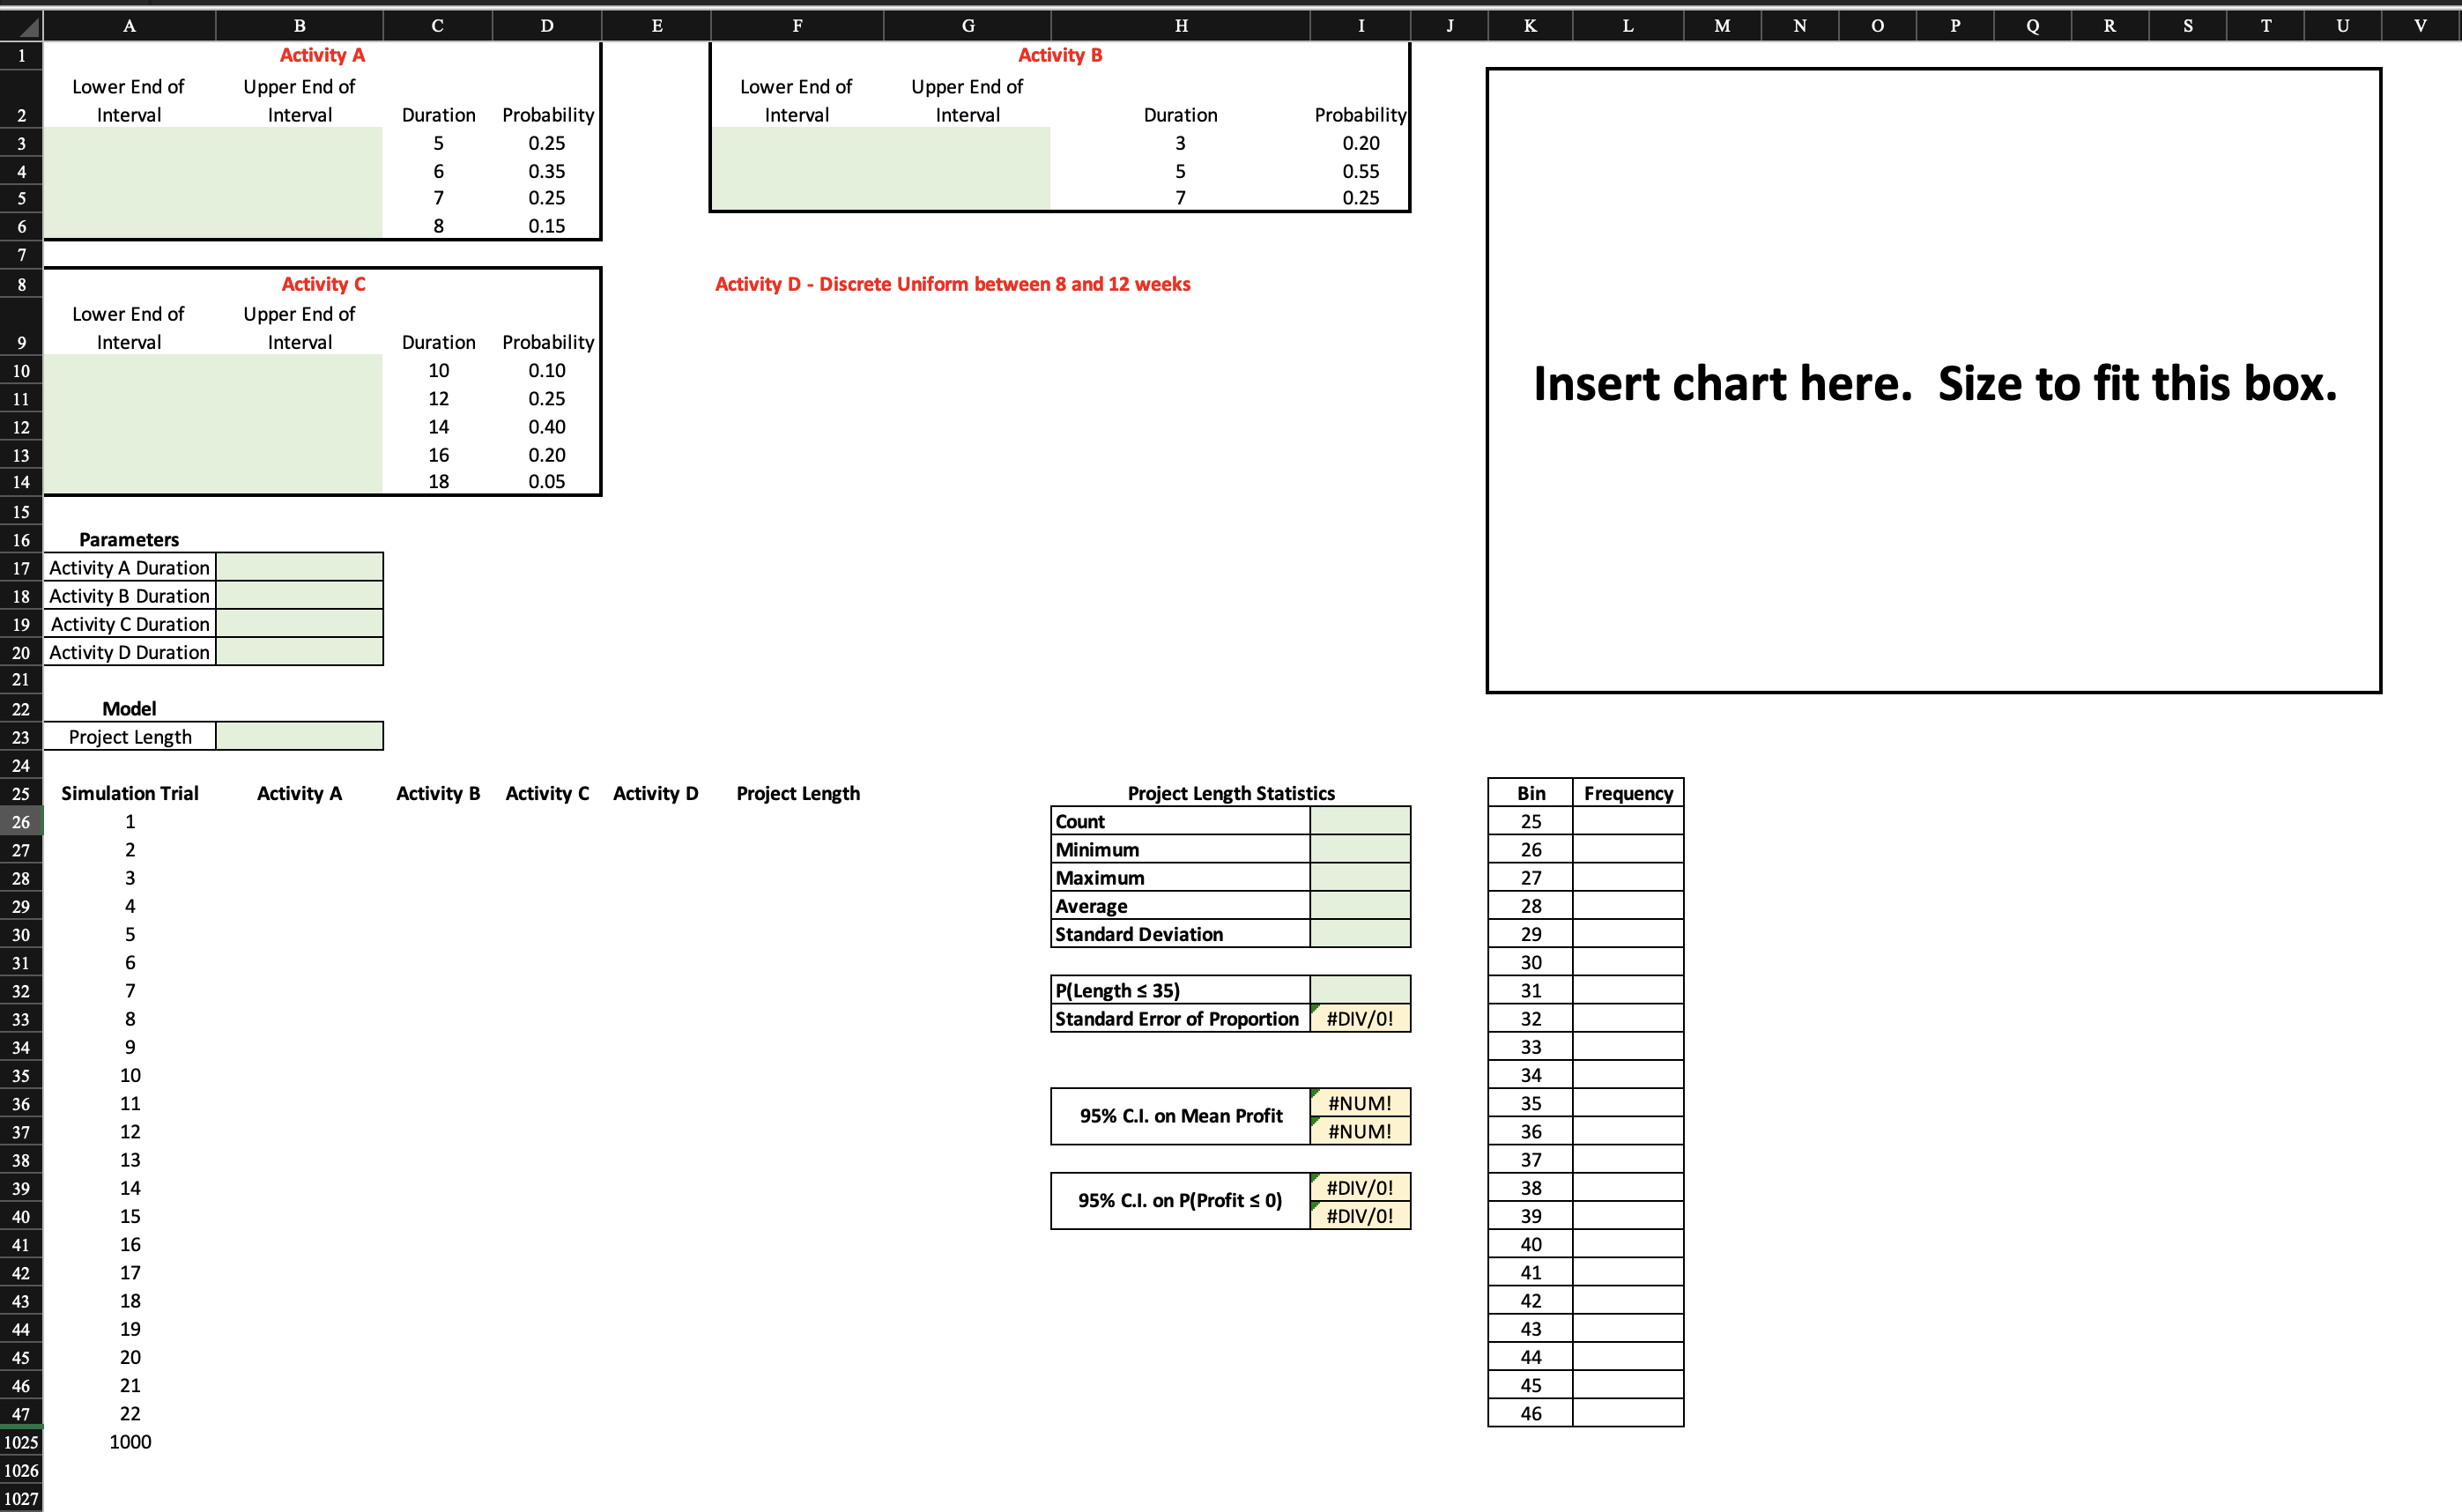Select the Activity A title cell

coord(322,56)
